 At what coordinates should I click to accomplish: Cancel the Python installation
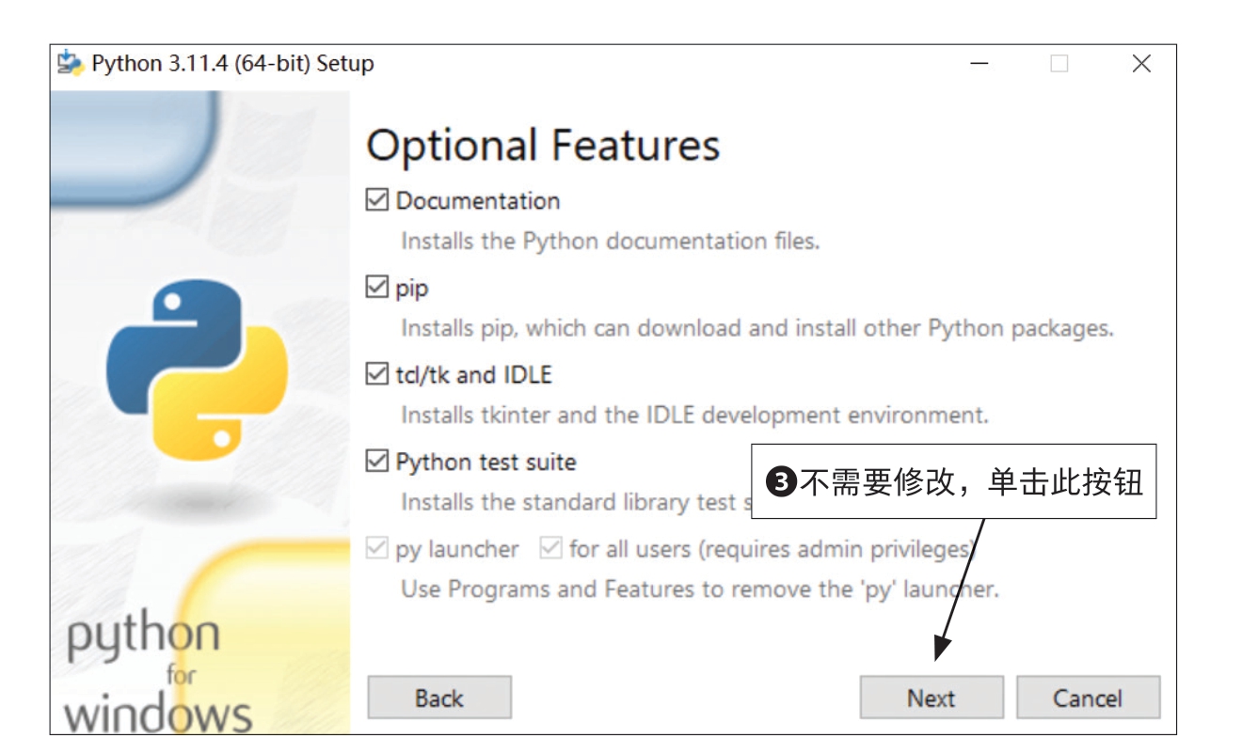1088,699
